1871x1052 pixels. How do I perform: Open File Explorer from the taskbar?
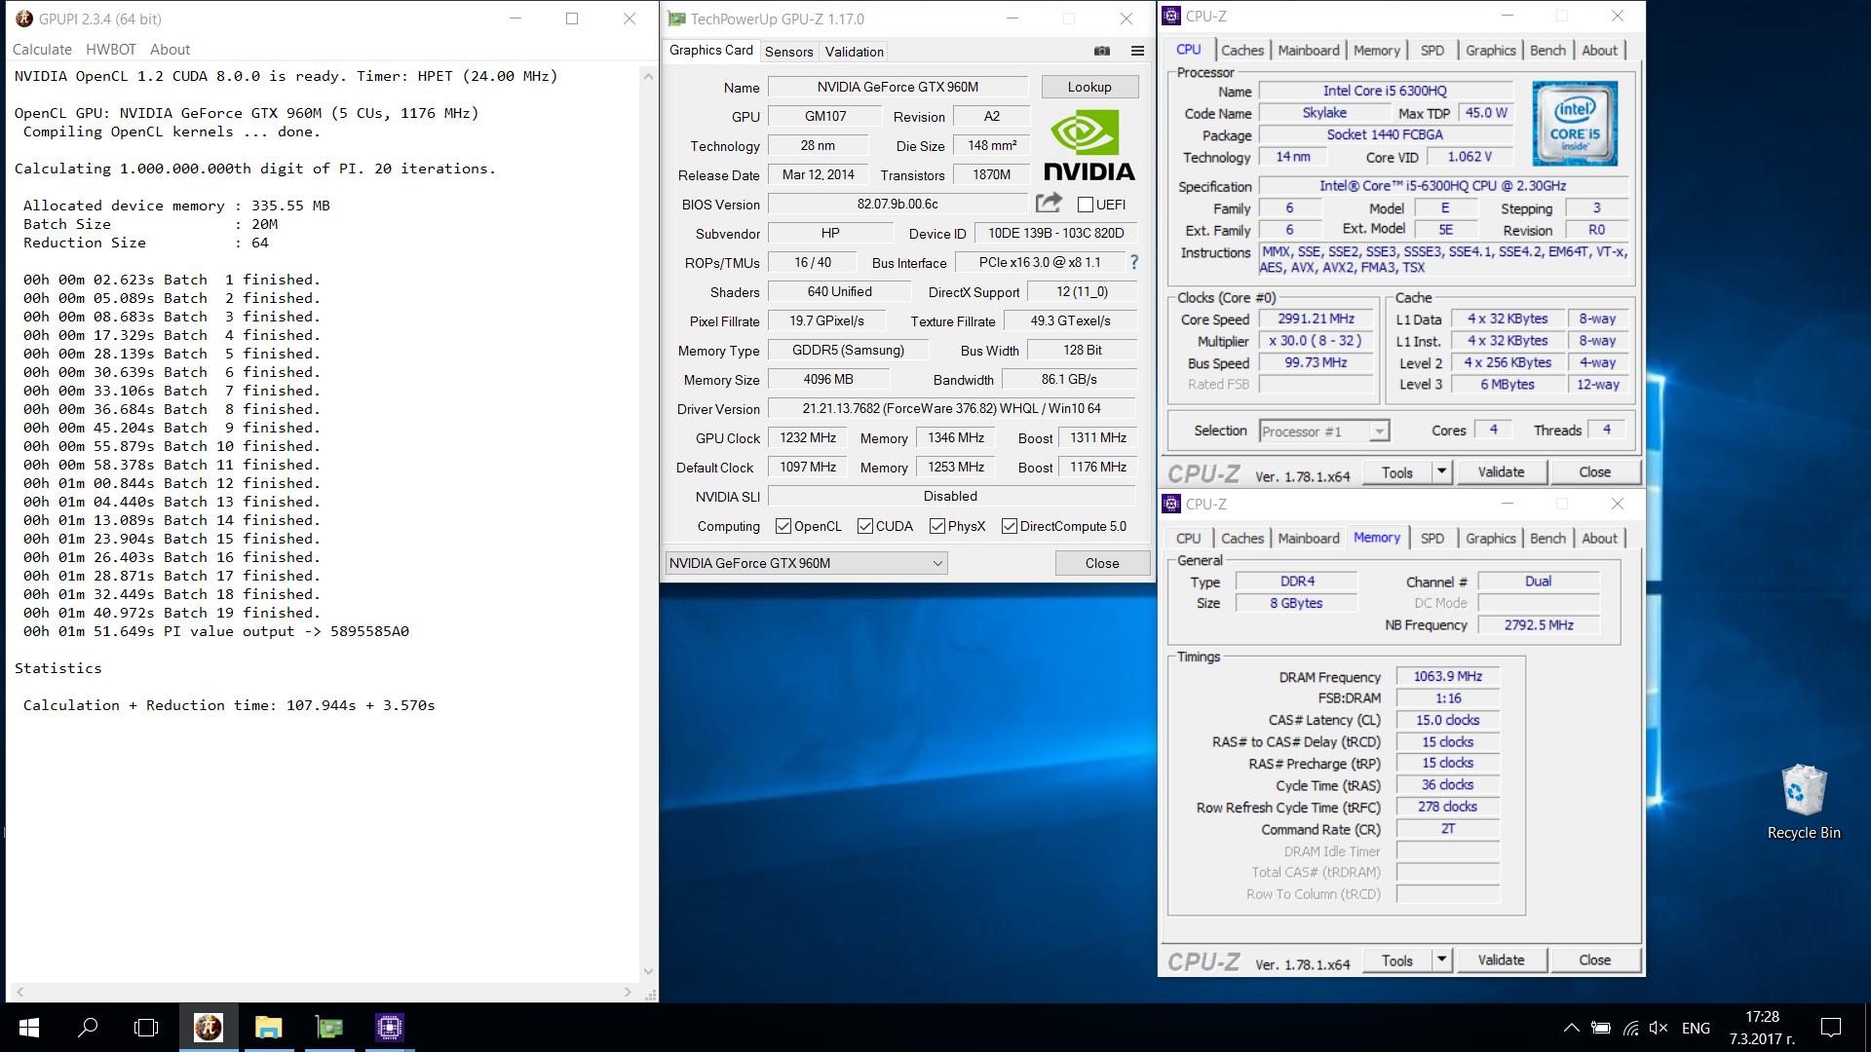coord(268,1028)
